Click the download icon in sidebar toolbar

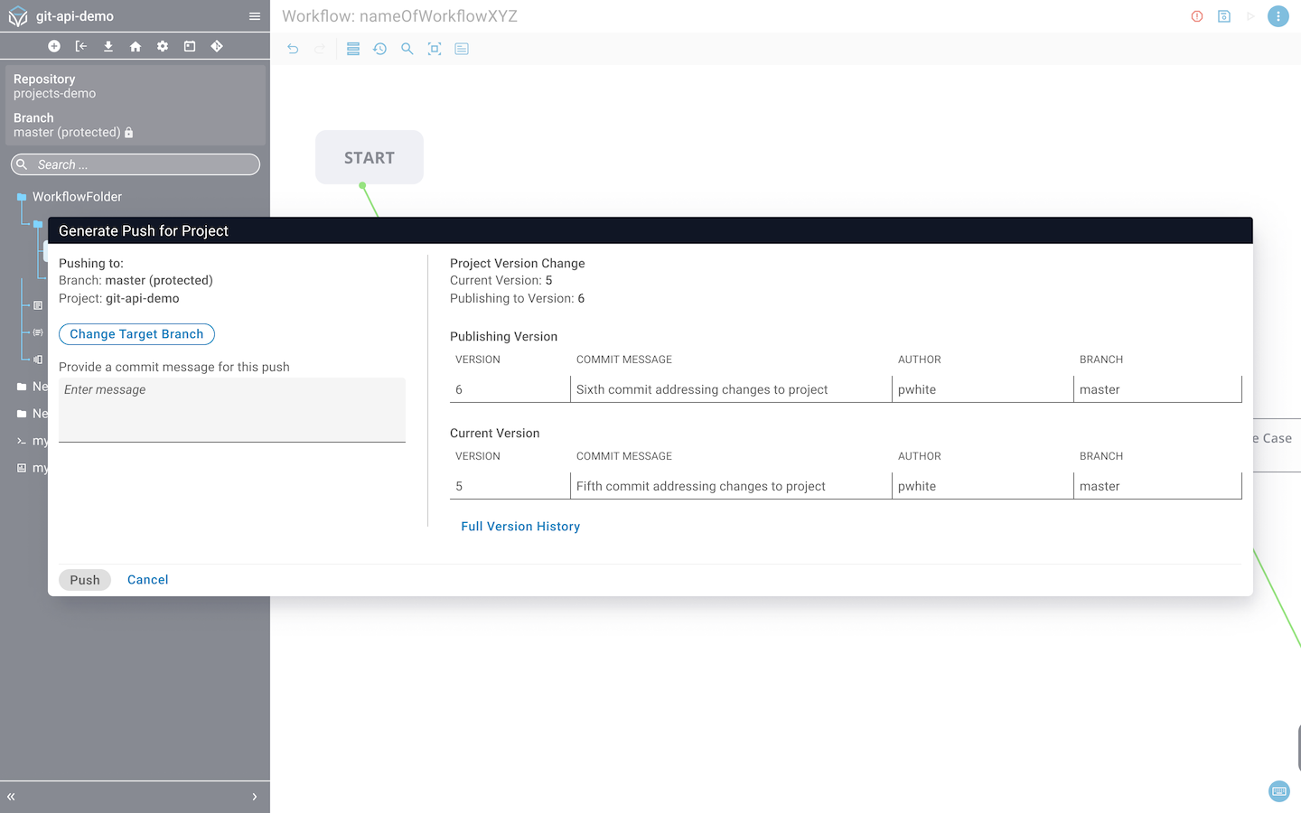(108, 46)
